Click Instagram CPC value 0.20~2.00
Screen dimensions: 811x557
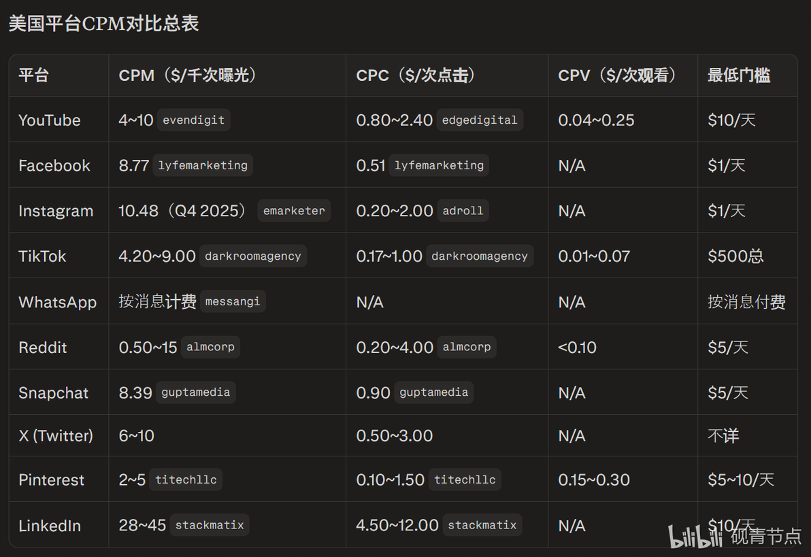(x=395, y=211)
